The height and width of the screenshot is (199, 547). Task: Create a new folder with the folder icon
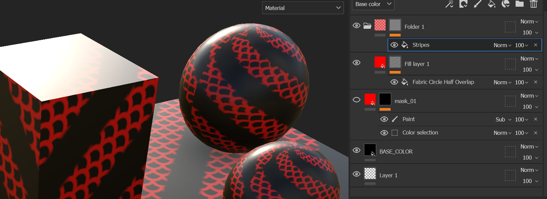coord(520,4)
